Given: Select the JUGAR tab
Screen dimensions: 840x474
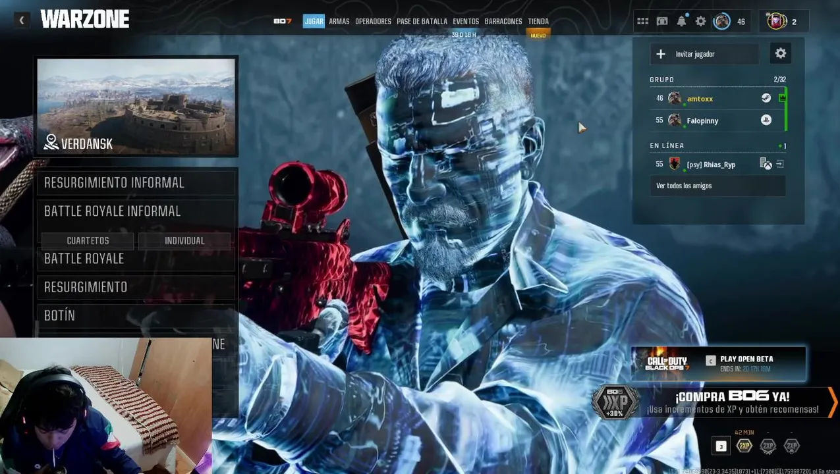Looking at the screenshot, I should pos(314,21).
